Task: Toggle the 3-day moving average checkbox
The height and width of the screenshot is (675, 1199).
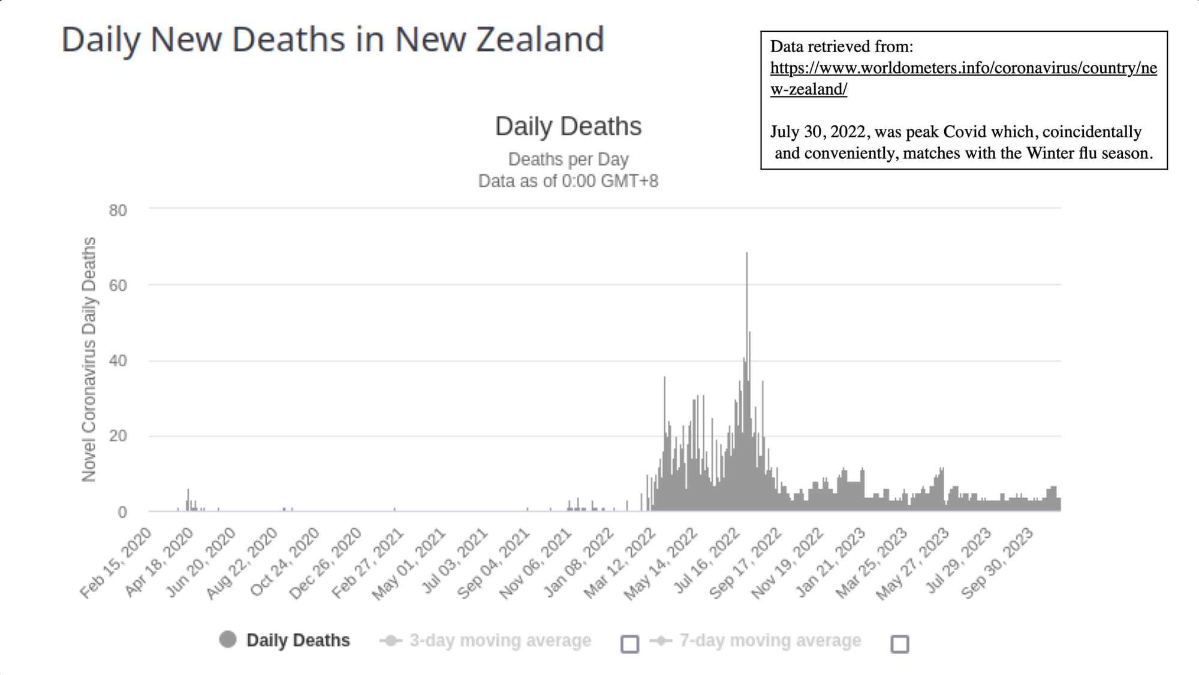Action: pyautogui.click(x=629, y=644)
